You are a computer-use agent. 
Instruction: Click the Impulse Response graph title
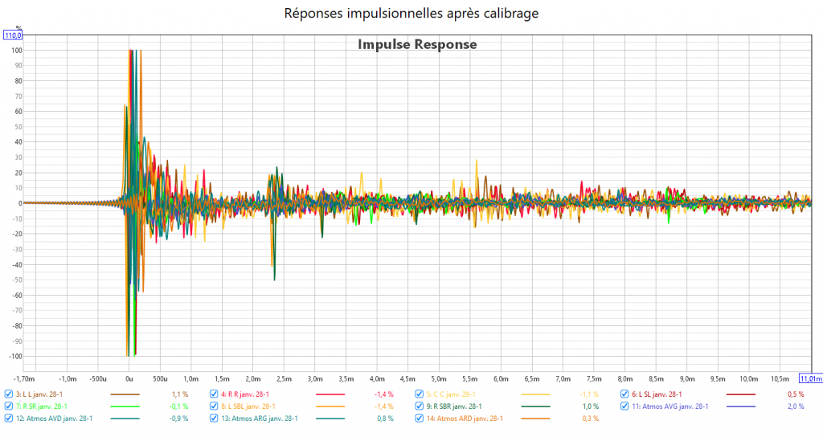[417, 45]
